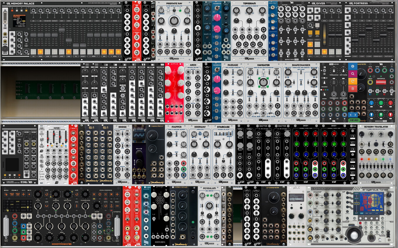Click the "STAIRCASE" module title
Viewport: 398px width, 248px height.
click(x=223, y=127)
